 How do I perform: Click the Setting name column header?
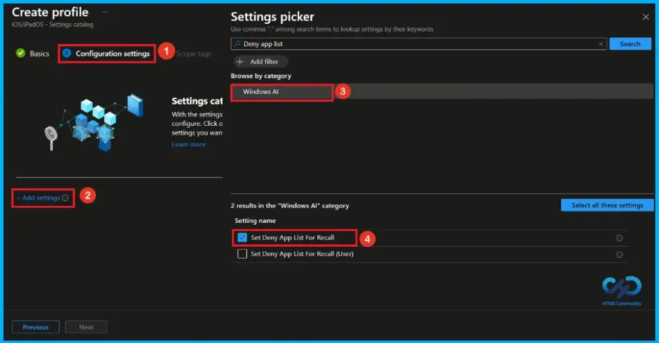pos(255,220)
